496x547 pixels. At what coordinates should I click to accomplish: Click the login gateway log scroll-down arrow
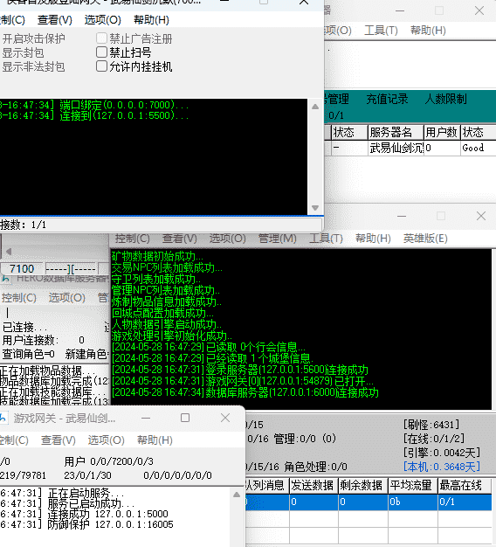click(315, 208)
